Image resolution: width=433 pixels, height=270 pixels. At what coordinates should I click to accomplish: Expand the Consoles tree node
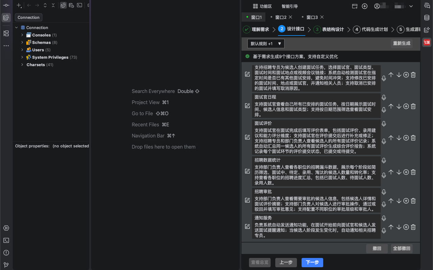pos(22,35)
